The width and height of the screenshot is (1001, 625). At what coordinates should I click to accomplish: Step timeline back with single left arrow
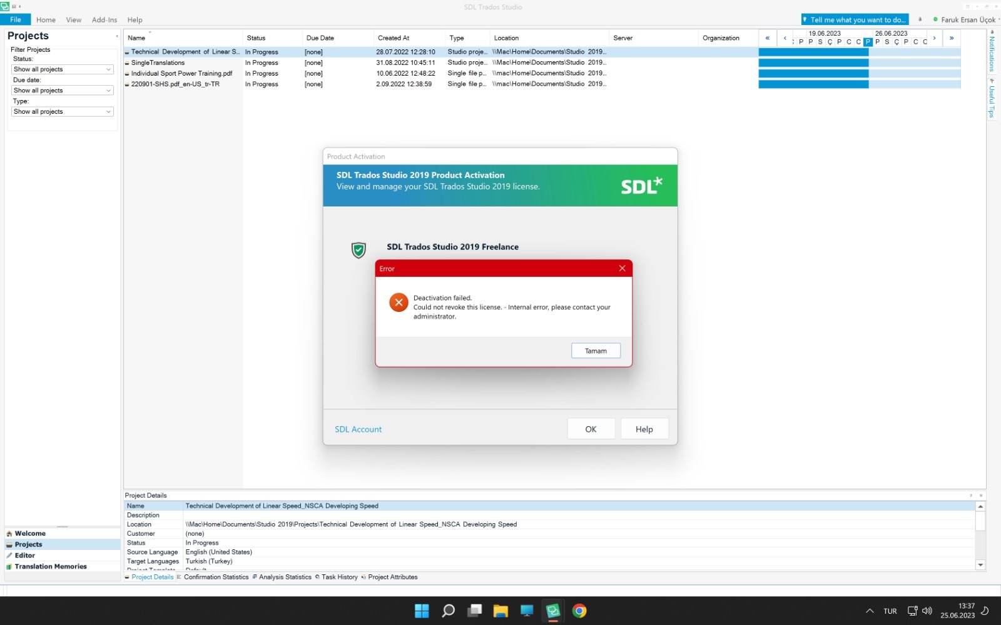(785, 38)
